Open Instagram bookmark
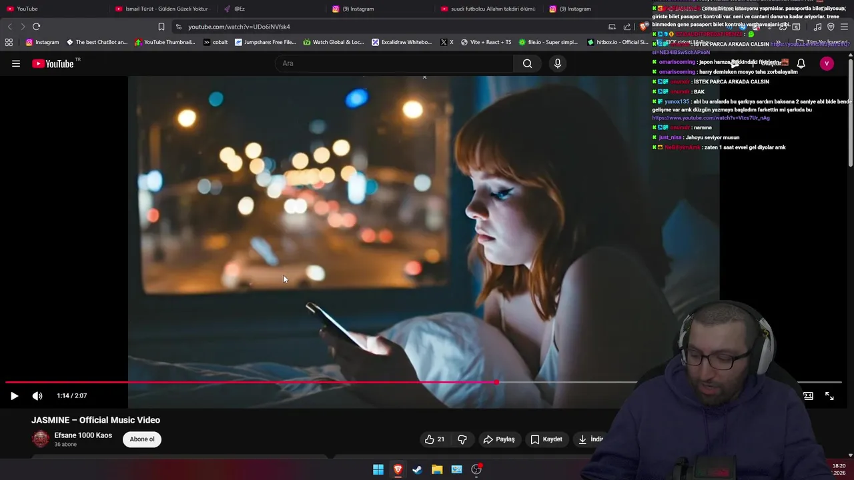This screenshot has height=480, width=854. pyautogui.click(x=42, y=42)
